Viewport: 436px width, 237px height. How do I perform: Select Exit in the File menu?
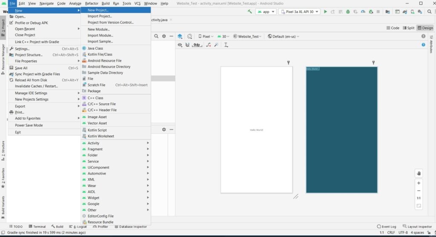tap(44, 132)
